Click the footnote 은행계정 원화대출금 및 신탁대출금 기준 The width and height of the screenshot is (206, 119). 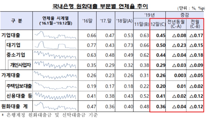52,115
